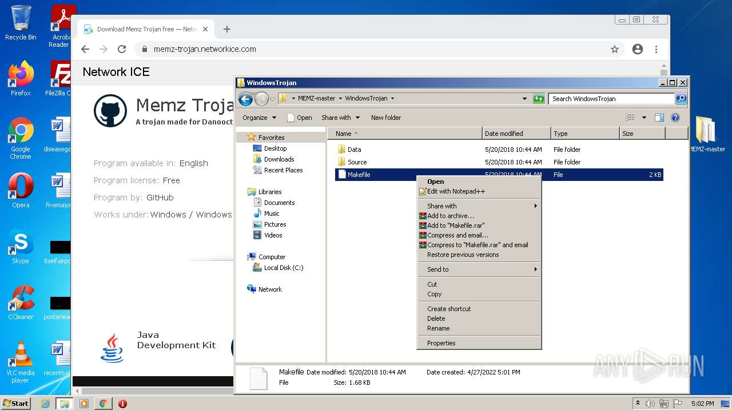Screen dimensions: 732x411
Task: Choose Copy in context menu
Action: tap(479, 294)
